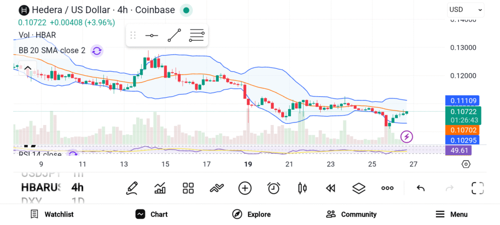Collapse the indicator legend with the chevron
Viewport: 500px width, 225px height.
click(28, 68)
